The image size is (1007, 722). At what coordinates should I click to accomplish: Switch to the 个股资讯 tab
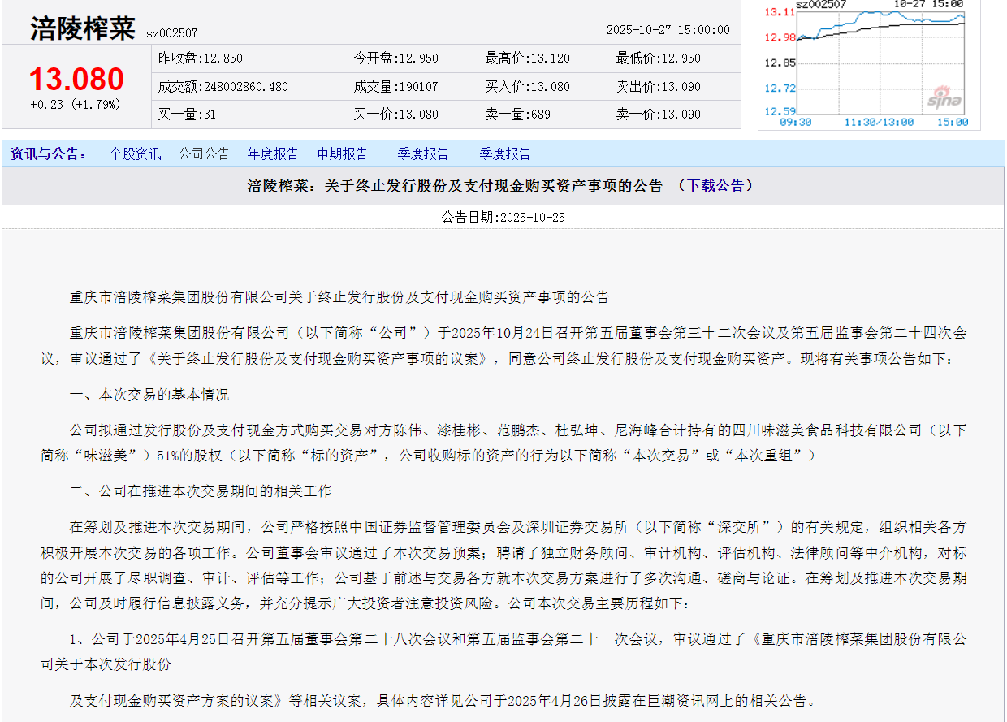click(x=135, y=153)
